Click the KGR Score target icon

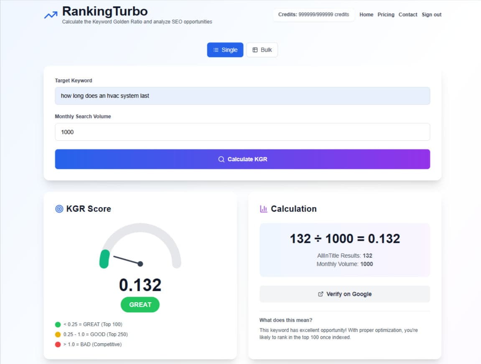[x=59, y=209]
